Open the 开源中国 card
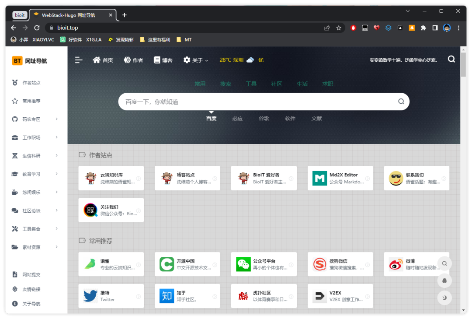This screenshot has height=319, width=472. pyautogui.click(x=187, y=264)
